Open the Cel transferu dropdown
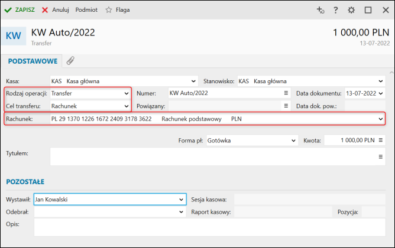The image size is (395, 248). coord(126,106)
